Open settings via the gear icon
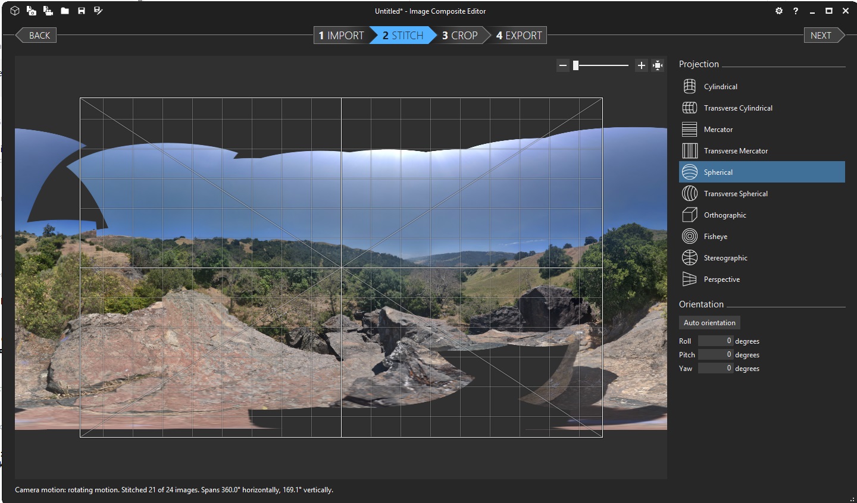 [779, 11]
